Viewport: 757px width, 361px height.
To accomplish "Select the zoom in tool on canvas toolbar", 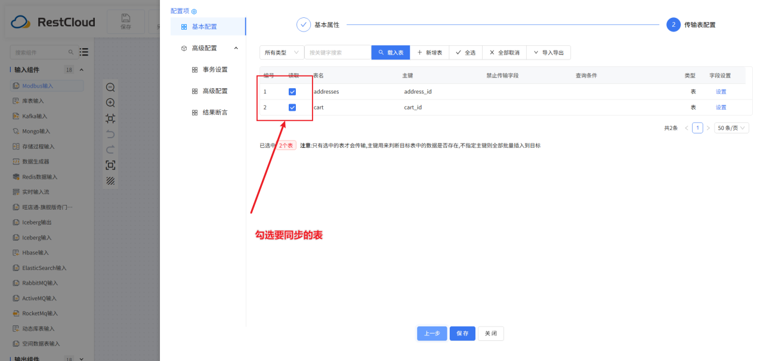I will click(110, 102).
